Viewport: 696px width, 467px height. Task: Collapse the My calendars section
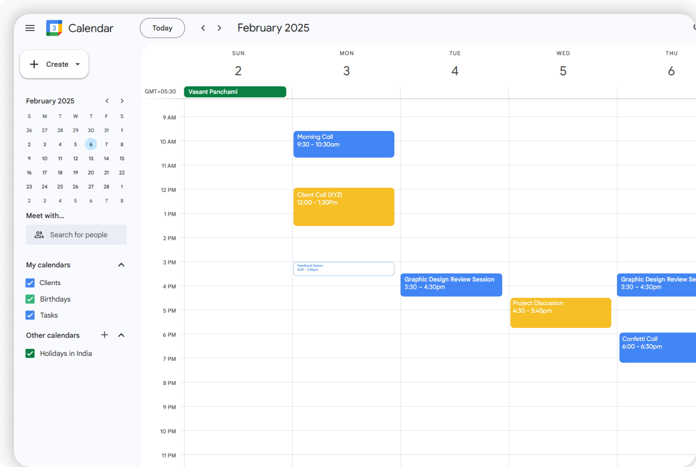coord(121,265)
